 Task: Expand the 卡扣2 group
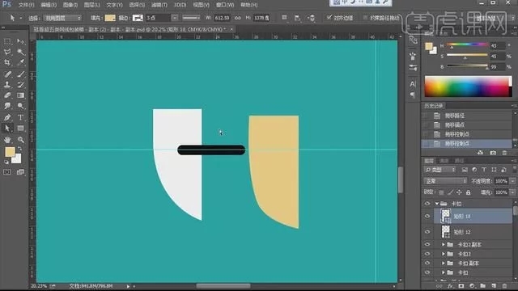coord(444,254)
